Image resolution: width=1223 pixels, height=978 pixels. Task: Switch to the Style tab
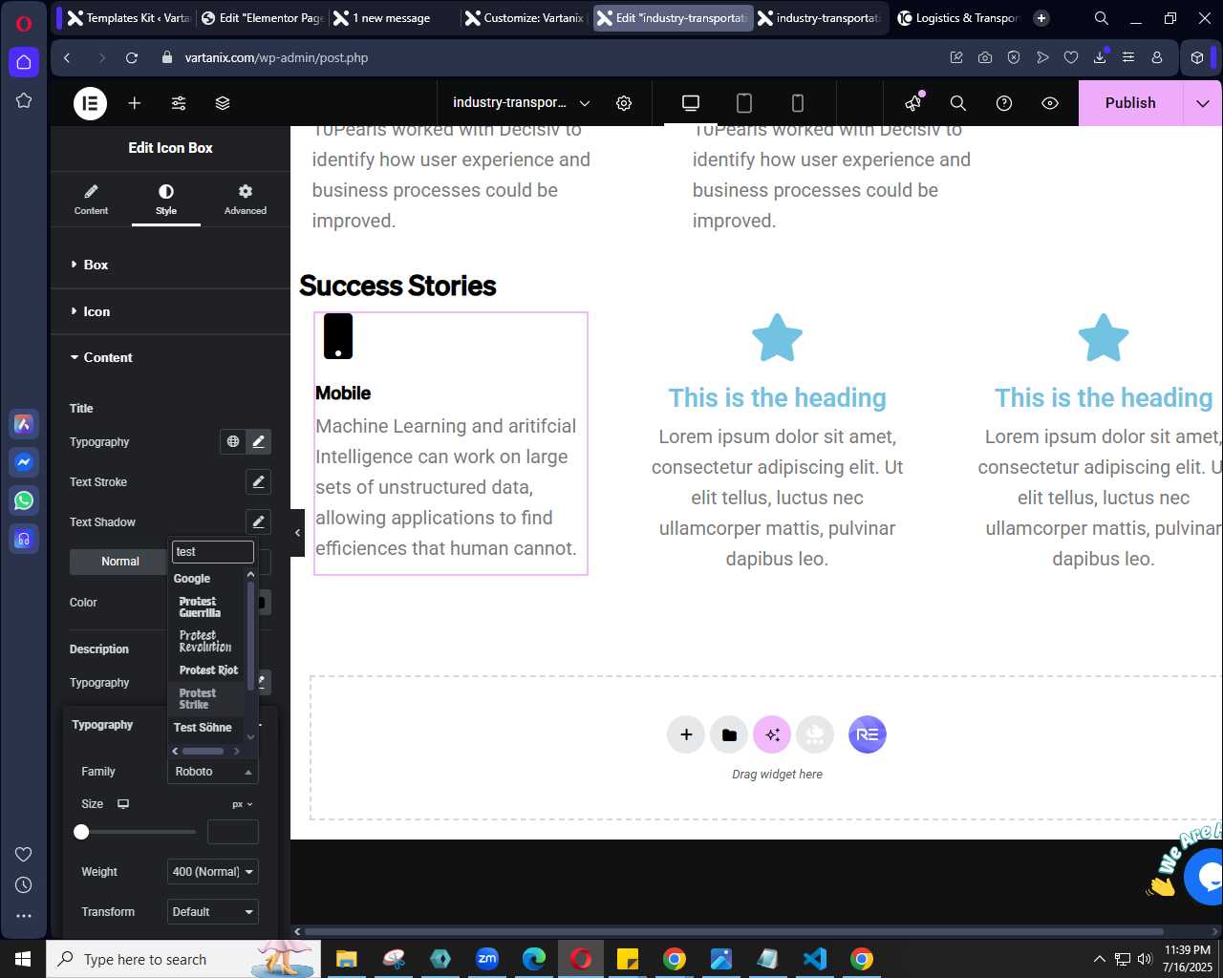point(166,200)
